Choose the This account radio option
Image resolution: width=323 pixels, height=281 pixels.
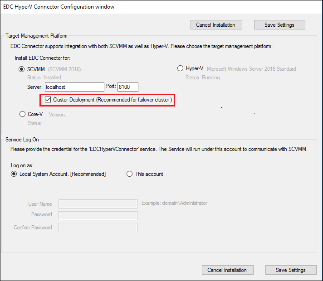(129, 174)
